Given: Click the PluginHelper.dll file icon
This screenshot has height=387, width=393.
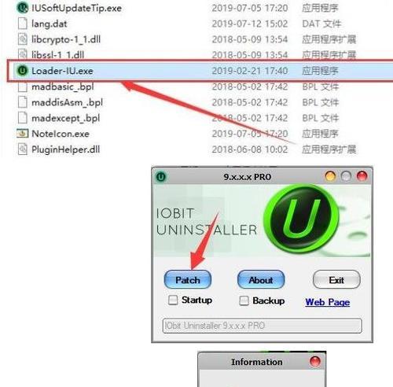Looking at the screenshot, I should 23,149.
